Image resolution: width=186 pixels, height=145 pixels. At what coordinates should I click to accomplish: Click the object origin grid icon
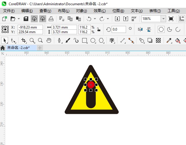pos(5,29)
